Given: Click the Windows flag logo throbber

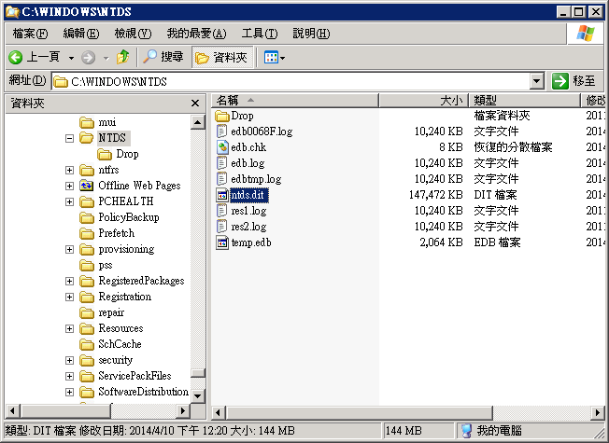Looking at the screenshot, I should 586,34.
